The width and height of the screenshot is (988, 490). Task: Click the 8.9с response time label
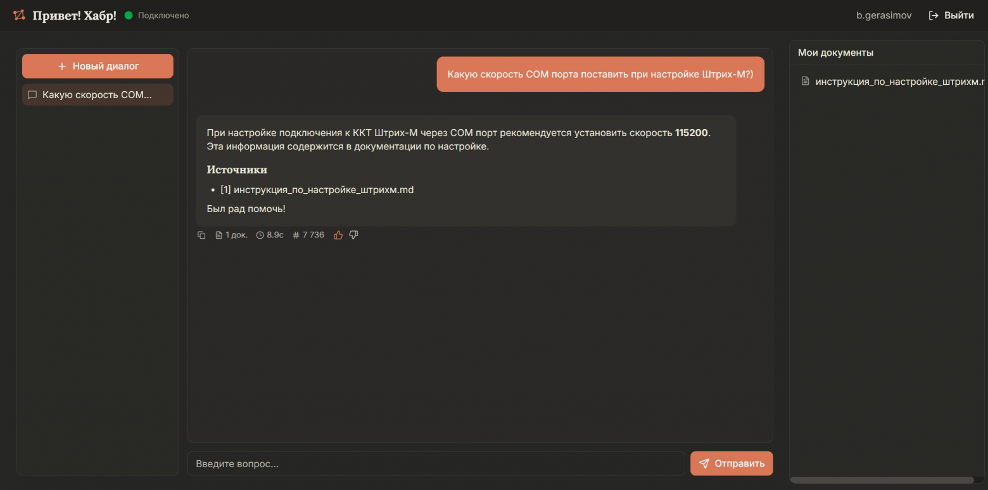click(x=275, y=235)
